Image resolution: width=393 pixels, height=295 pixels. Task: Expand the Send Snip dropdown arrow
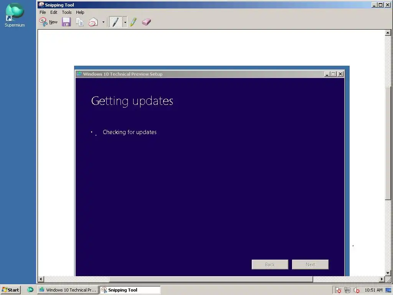click(x=103, y=22)
